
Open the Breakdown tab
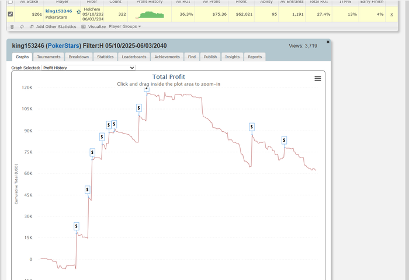coord(79,57)
